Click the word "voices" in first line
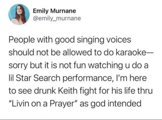Viewport: 162px width, 120px height. [x=119, y=40]
